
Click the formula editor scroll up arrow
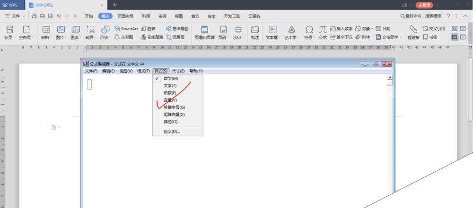tap(390, 78)
